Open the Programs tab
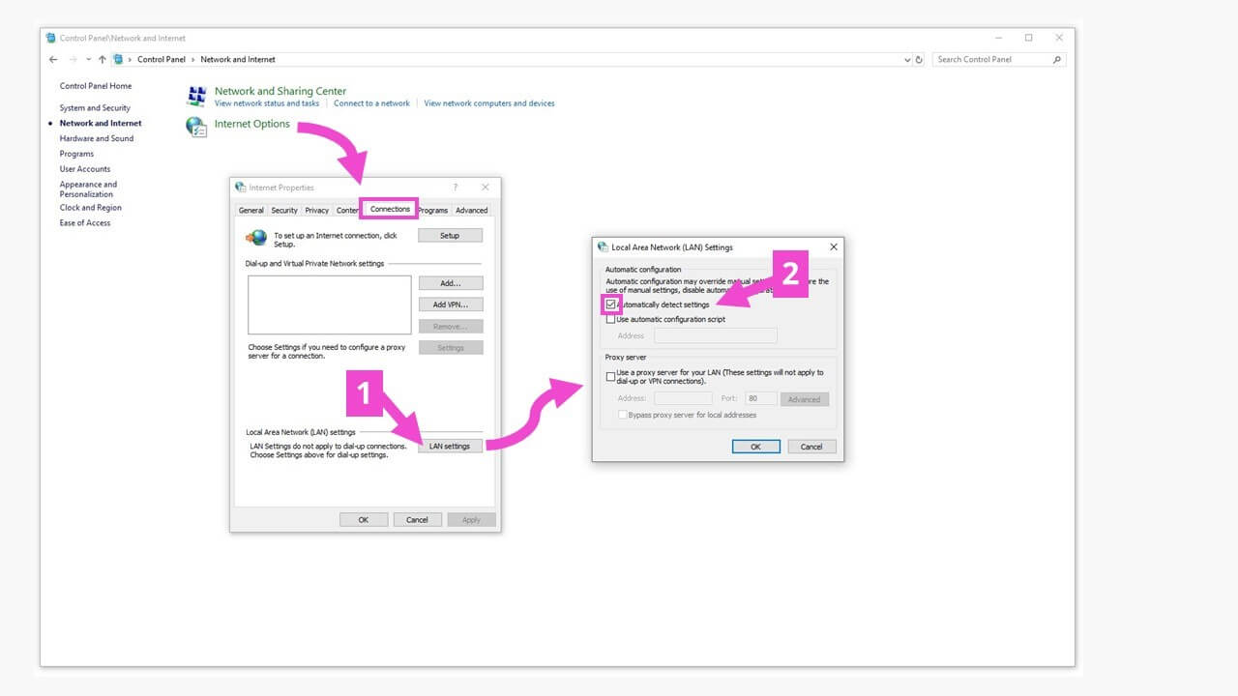The width and height of the screenshot is (1238, 696). click(433, 210)
